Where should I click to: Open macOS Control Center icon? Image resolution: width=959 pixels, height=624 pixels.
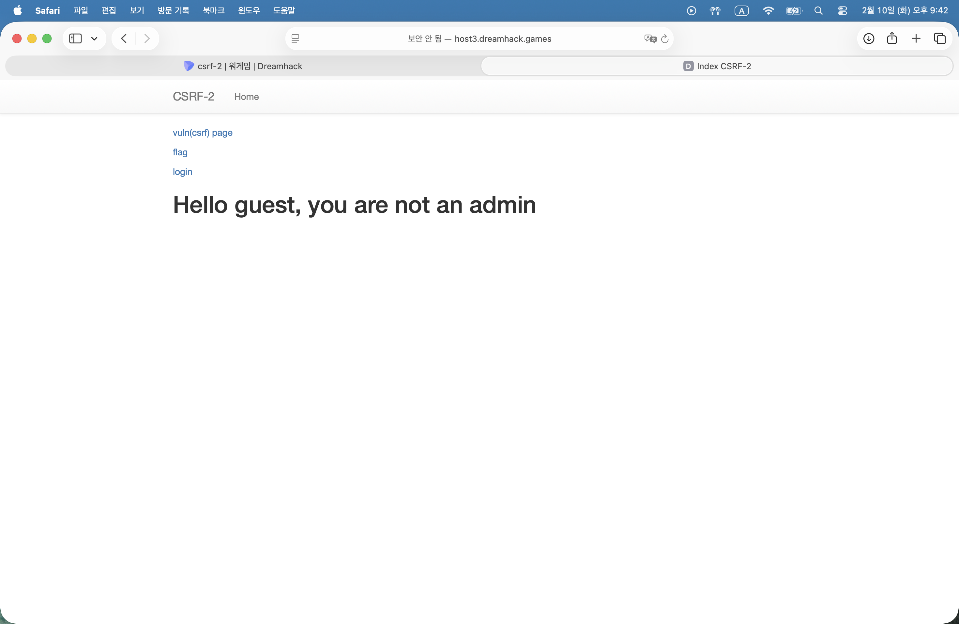point(842,11)
